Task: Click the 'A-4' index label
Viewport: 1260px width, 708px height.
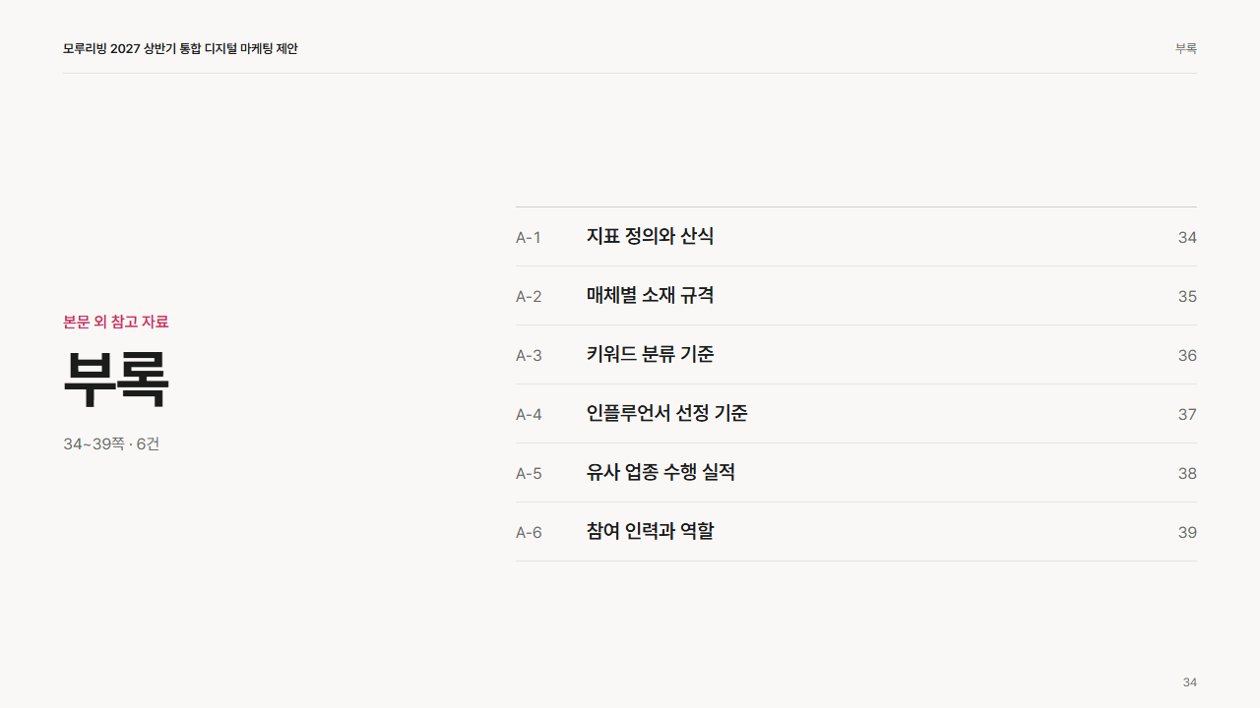Action: pos(529,414)
